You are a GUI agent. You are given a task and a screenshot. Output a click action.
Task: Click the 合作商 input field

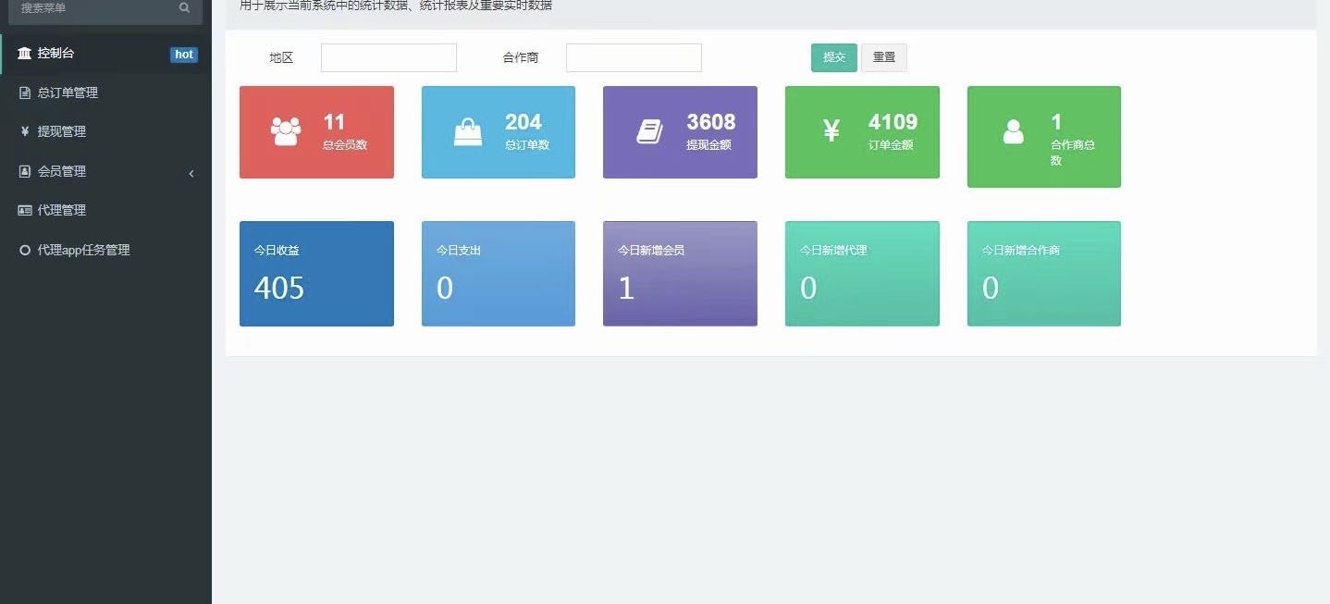click(634, 57)
